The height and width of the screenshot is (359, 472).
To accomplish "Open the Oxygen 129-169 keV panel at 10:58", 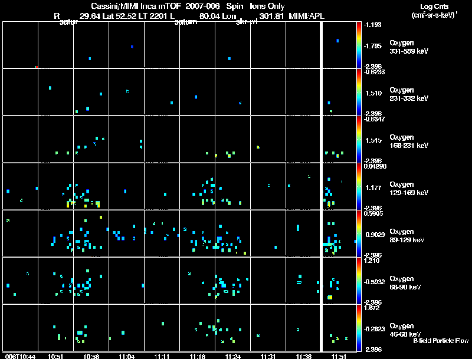I will (91, 186).
